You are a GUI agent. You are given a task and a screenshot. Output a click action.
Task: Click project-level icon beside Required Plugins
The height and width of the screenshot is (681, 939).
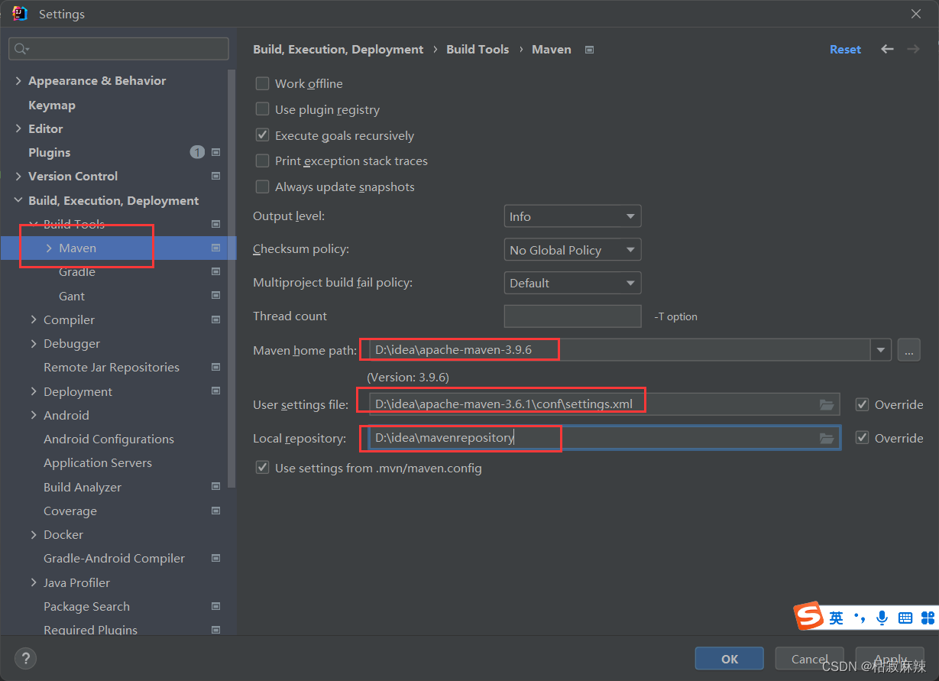coord(215,630)
